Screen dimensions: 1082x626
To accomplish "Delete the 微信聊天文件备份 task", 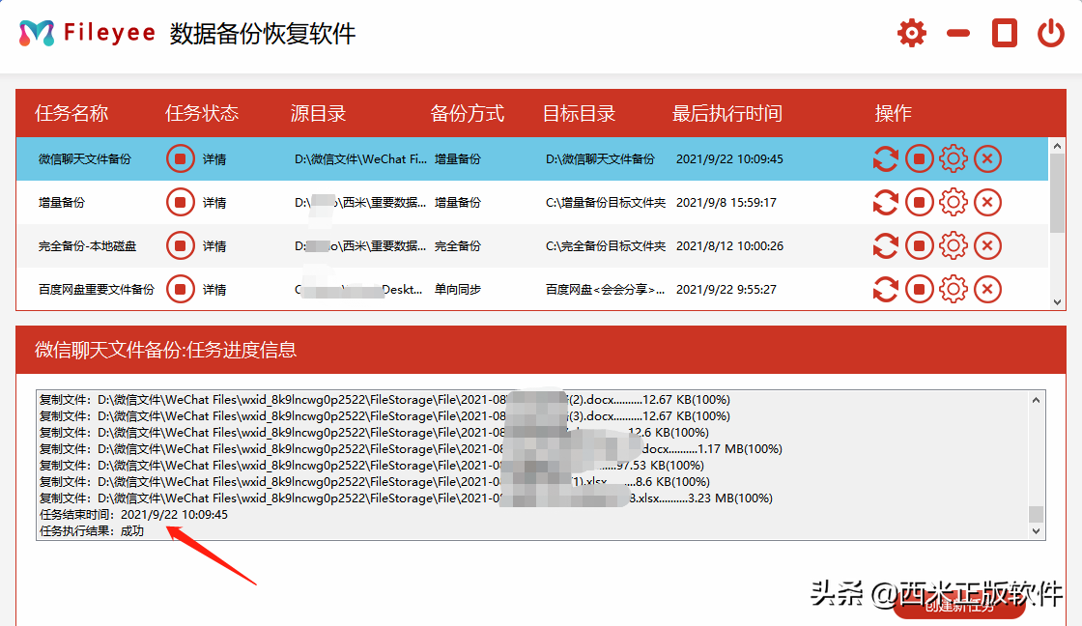I will pyautogui.click(x=987, y=158).
